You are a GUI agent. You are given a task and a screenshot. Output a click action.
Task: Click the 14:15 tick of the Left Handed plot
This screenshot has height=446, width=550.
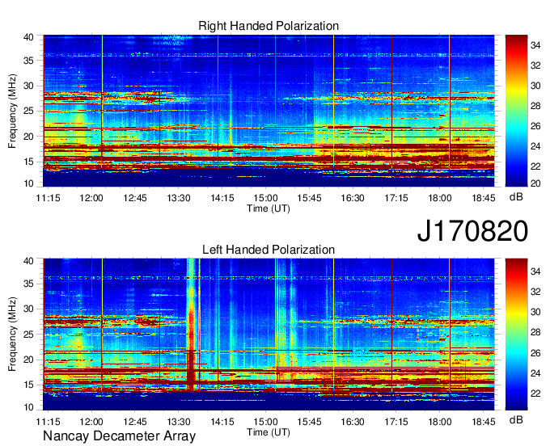[222, 422]
